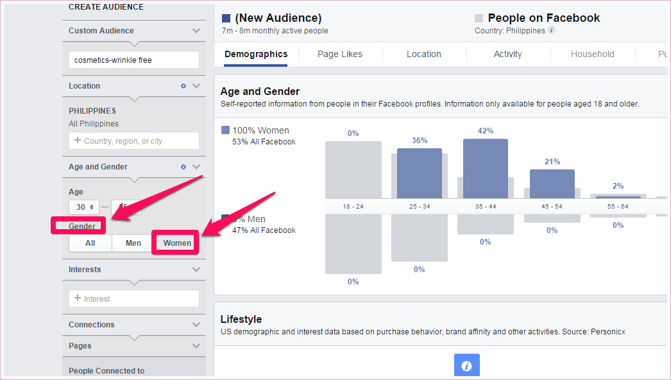Screen dimensions: 671x380
Task: Click the info icon beside Country: Philippines
Action: (x=552, y=30)
